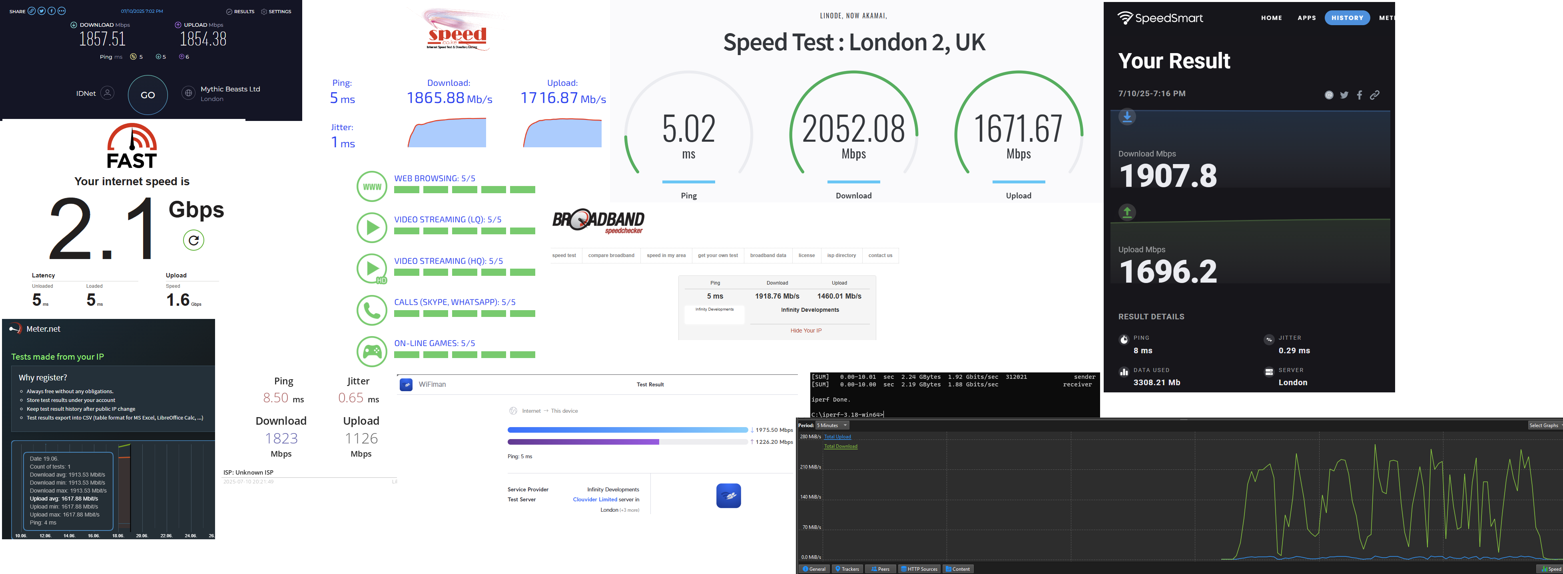1563x574 pixels.
Task: Share SpeedSmart result via email icon
Action: point(1329,95)
